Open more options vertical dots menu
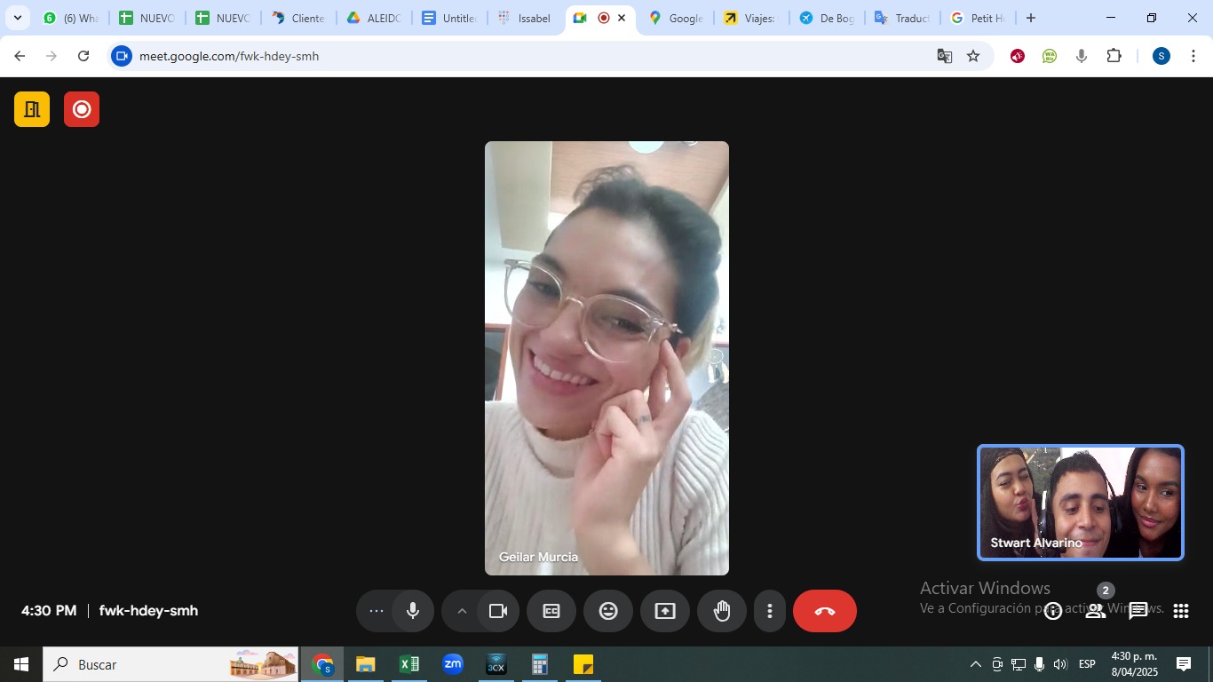 click(770, 611)
